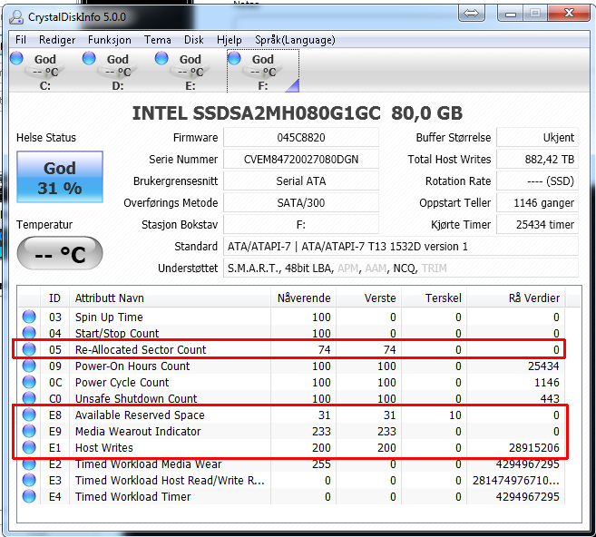The height and width of the screenshot is (537, 596).
Task: Click the Total Host Writes value 882,42 TB
Action: point(537,159)
